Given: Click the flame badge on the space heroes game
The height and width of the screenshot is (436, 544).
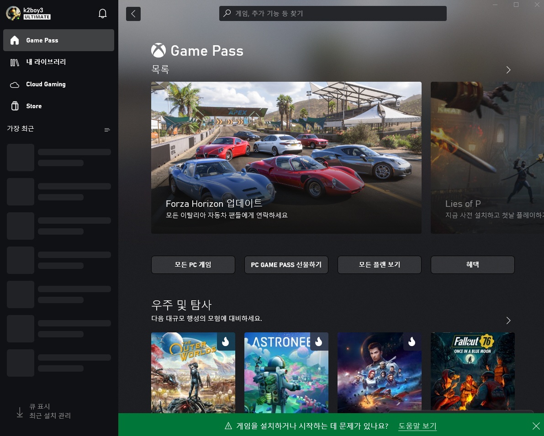Looking at the screenshot, I should pos(412,341).
